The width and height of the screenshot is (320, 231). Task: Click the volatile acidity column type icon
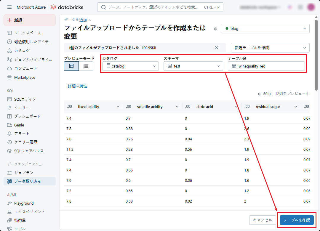(129, 107)
